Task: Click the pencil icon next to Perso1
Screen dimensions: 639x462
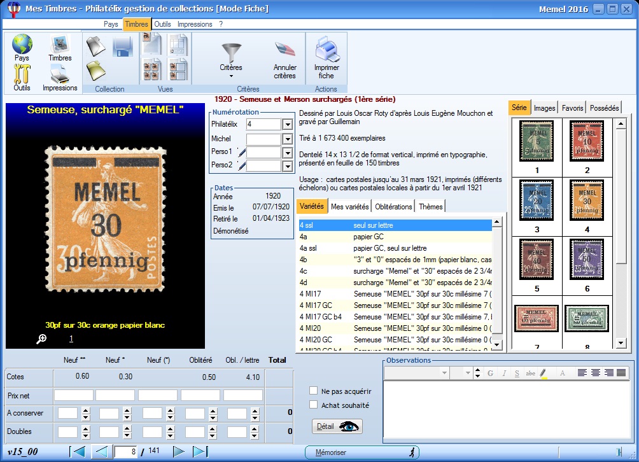Action: pyautogui.click(x=242, y=152)
